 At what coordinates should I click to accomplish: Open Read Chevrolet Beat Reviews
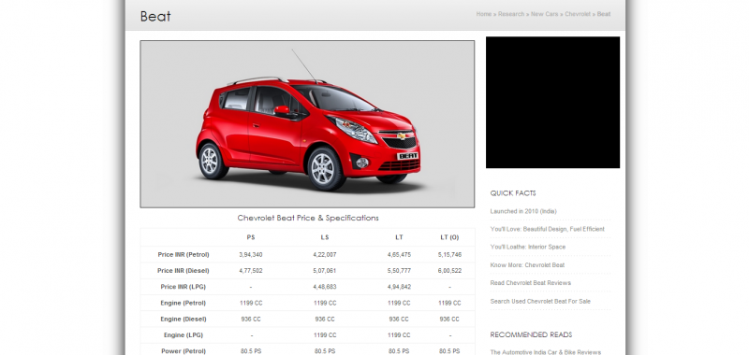click(x=530, y=283)
